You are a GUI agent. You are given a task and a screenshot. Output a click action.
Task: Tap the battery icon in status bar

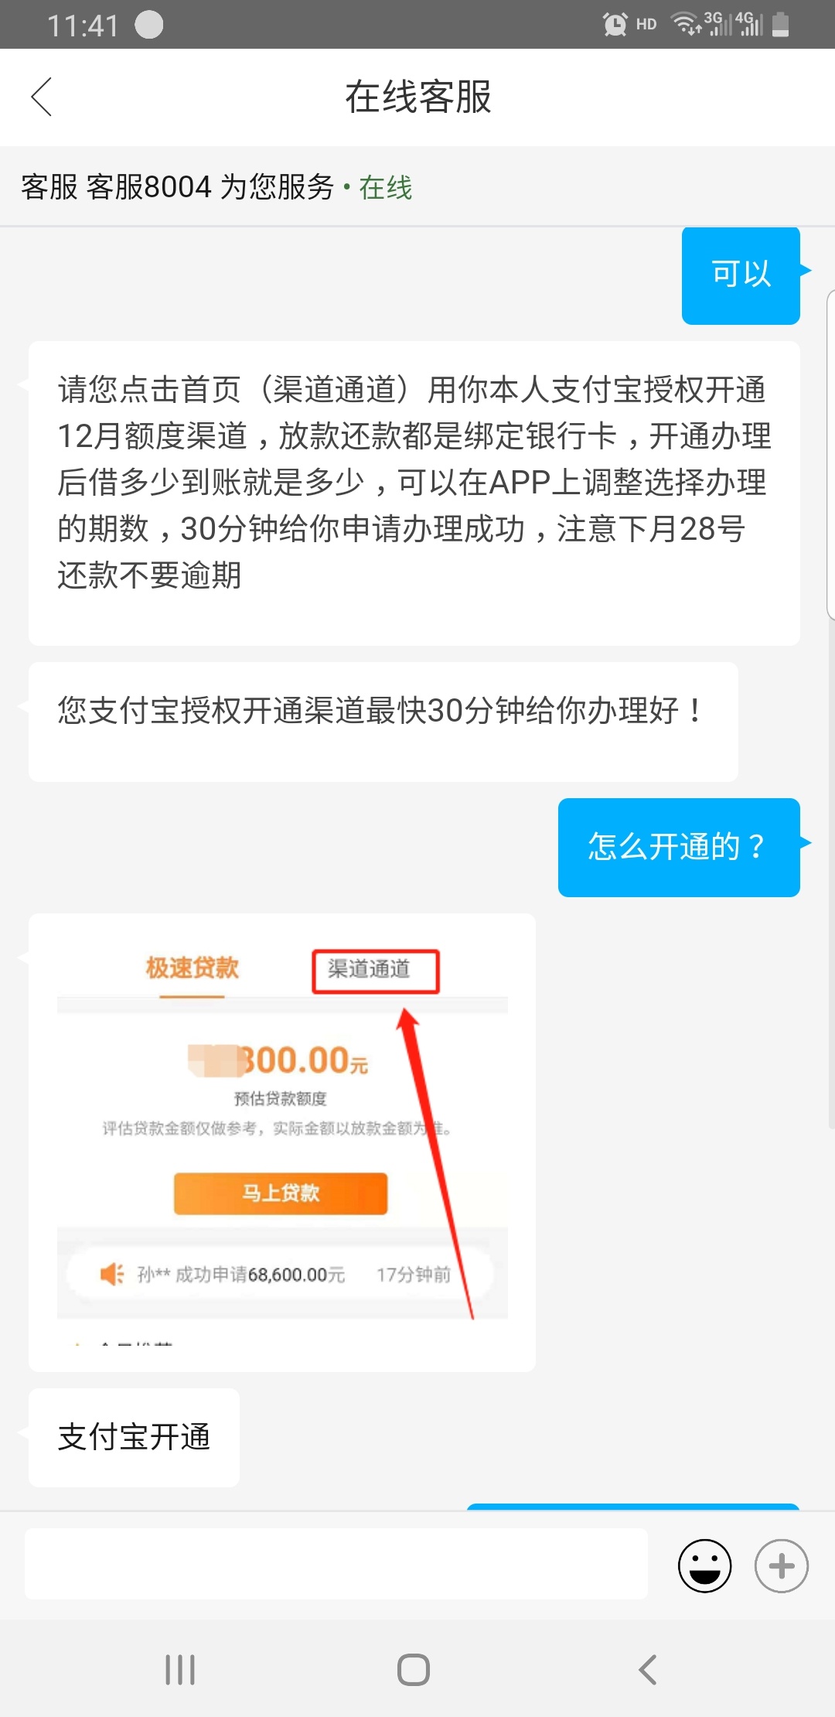pyautogui.click(x=781, y=25)
